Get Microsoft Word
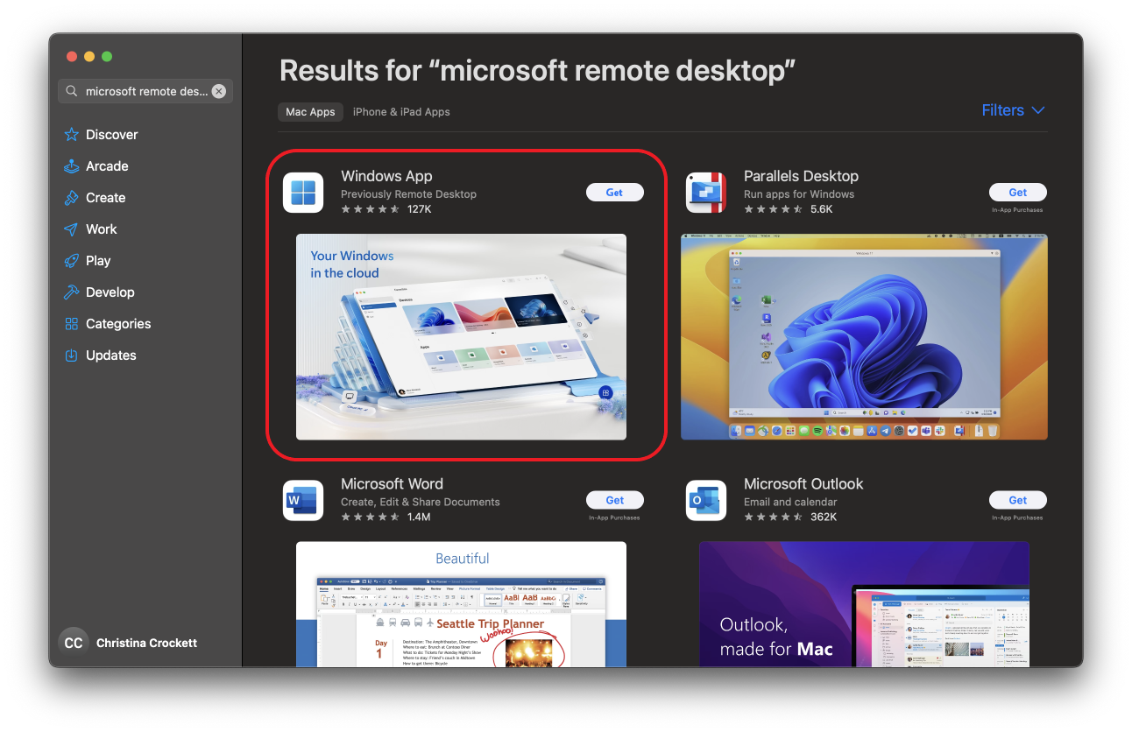 (615, 501)
